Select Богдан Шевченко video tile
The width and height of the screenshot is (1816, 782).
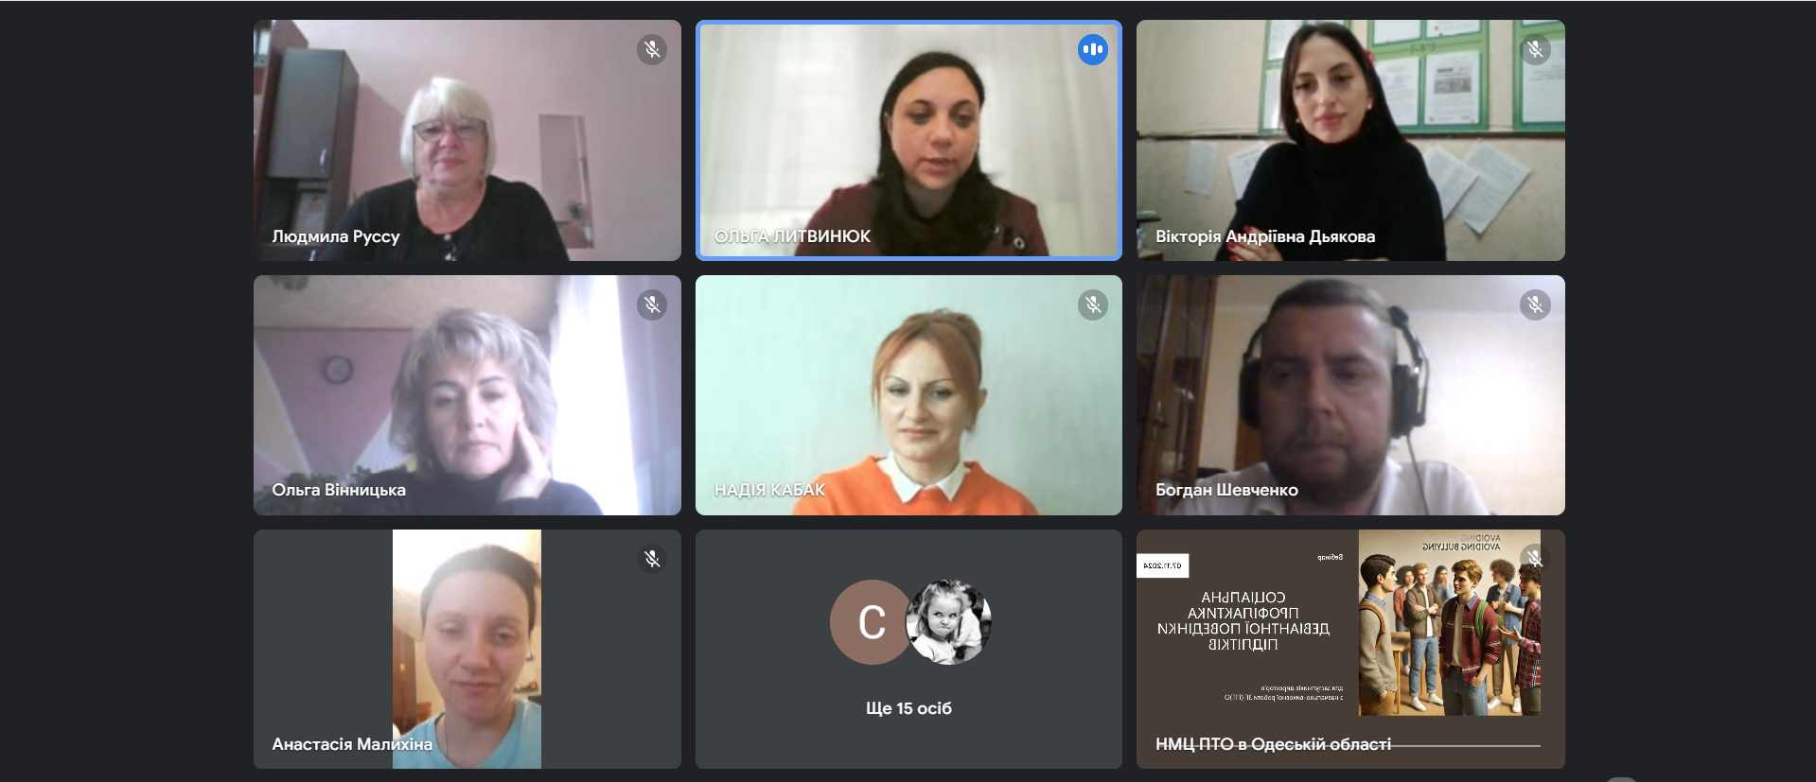coord(1350,395)
